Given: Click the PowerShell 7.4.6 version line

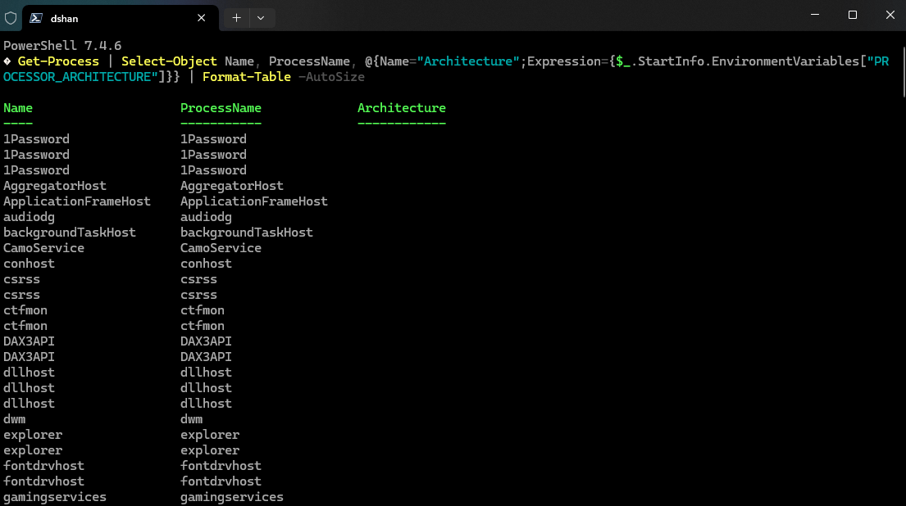Looking at the screenshot, I should [x=62, y=46].
